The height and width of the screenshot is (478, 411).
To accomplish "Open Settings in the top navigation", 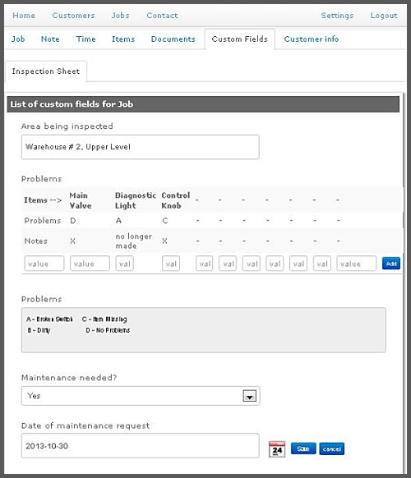I will coord(337,16).
